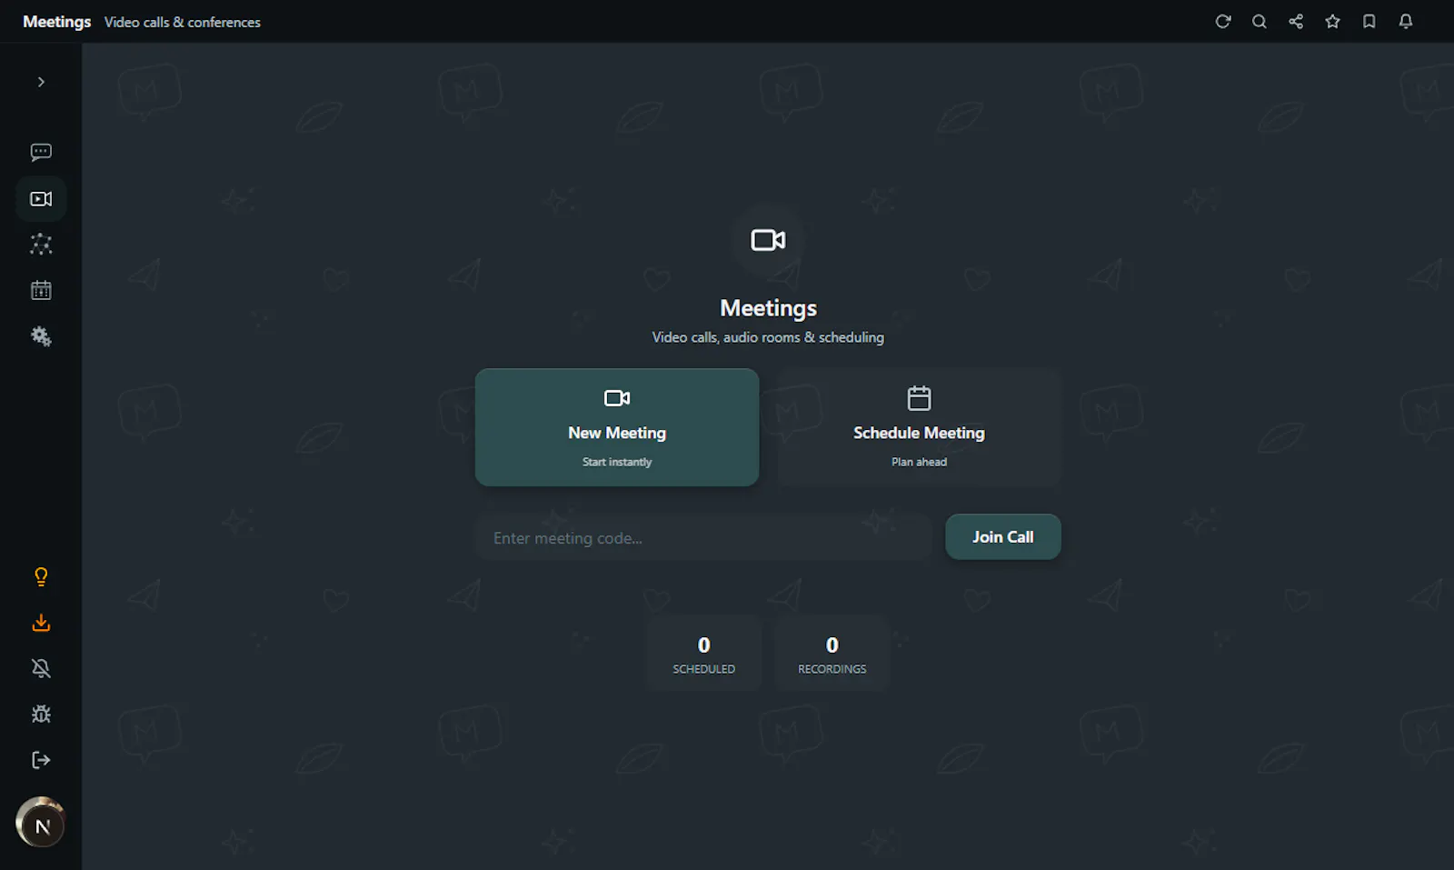
Task: Click the large camera icon above Meetings
Action: [768, 240]
